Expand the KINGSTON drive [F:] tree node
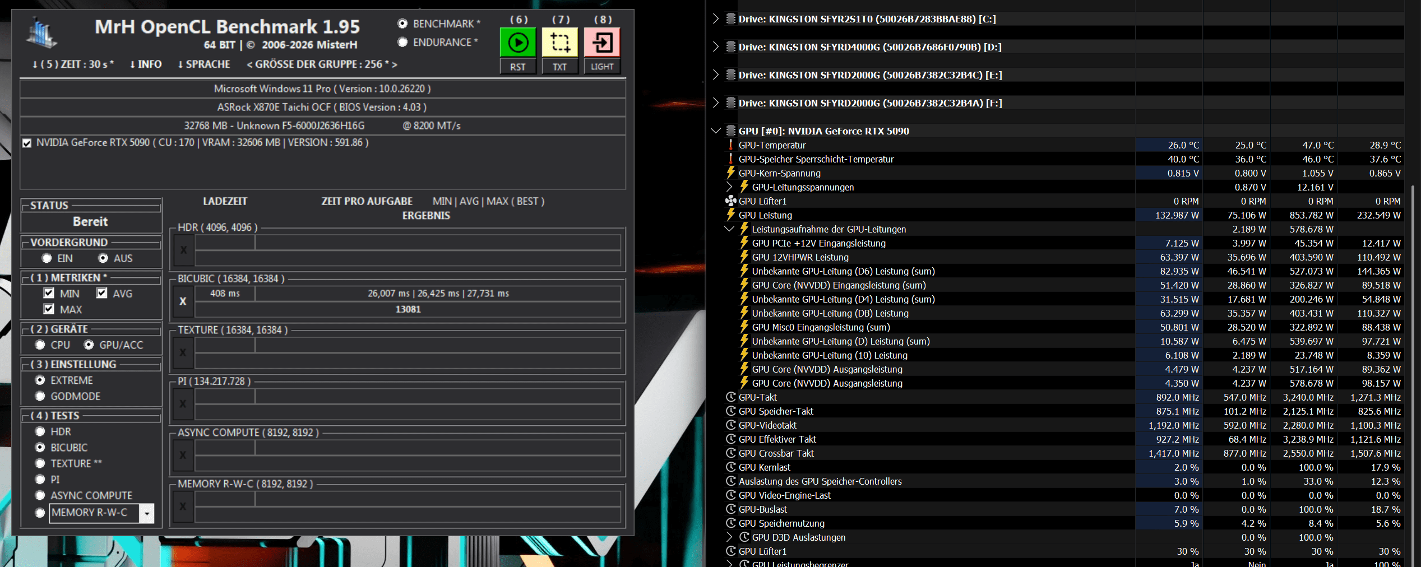1421x567 pixels. coord(716,103)
